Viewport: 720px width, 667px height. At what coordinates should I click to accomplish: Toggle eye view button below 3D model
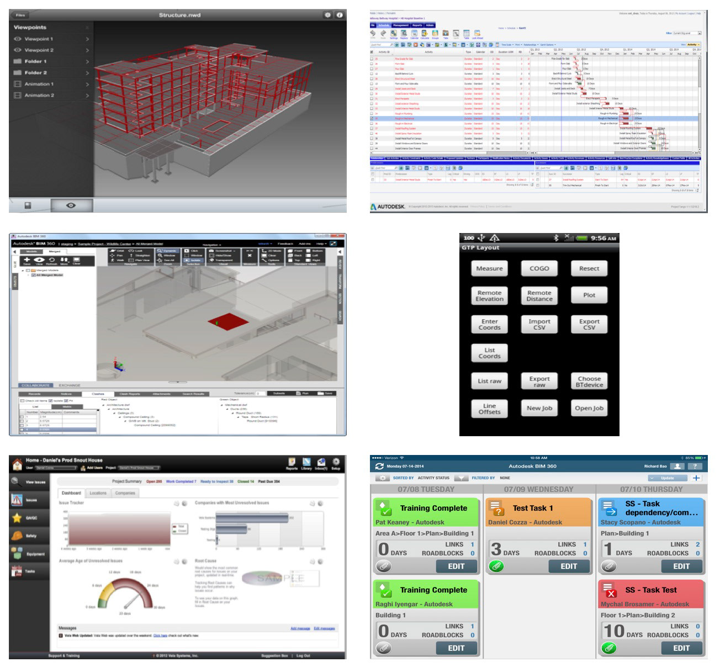click(71, 205)
